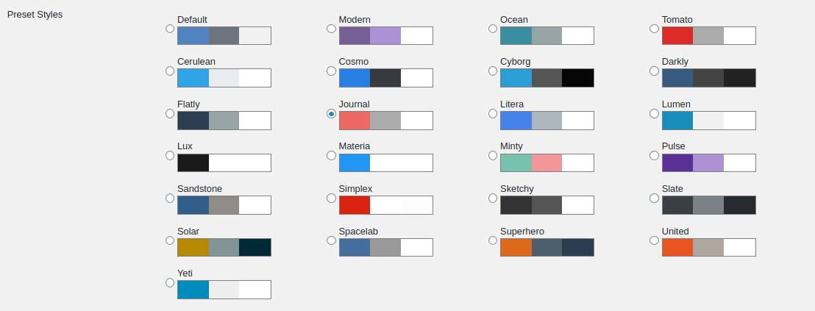Click the Slate swatch preview
Image resolution: width=815 pixels, height=311 pixels.
[709, 205]
